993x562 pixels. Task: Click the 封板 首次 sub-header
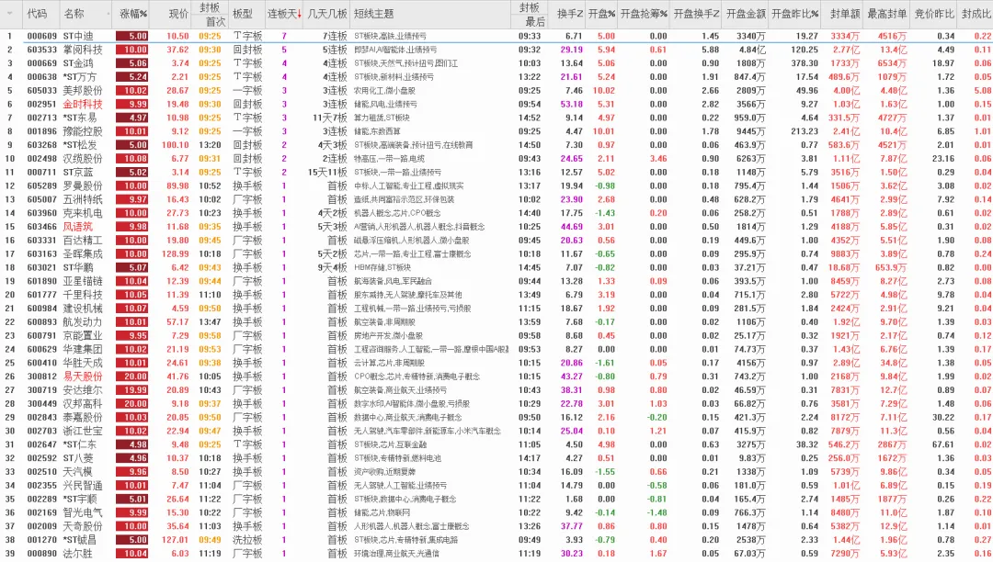pos(215,21)
